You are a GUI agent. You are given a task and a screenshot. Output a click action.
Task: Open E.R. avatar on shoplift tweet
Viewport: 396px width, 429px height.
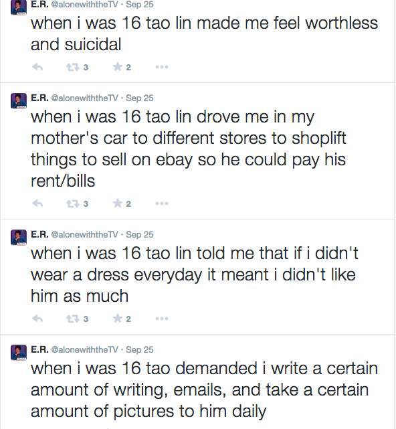[x=19, y=100]
